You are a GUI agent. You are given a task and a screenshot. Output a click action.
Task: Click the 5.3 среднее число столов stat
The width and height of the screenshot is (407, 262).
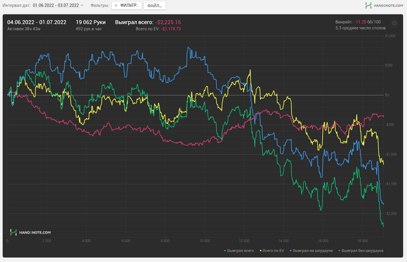tap(360, 28)
